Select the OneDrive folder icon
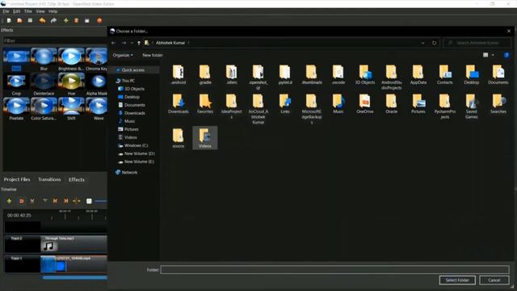 [x=364, y=104]
